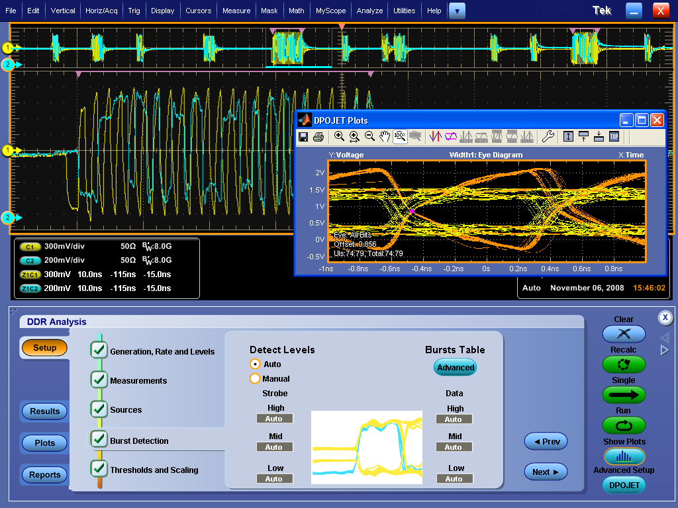Open Show Plots via the bar-chart icon

pos(624,456)
